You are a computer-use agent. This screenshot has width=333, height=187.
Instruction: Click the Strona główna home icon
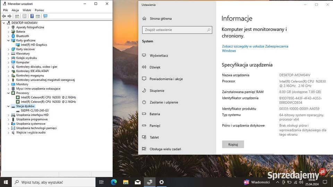(144, 18)
